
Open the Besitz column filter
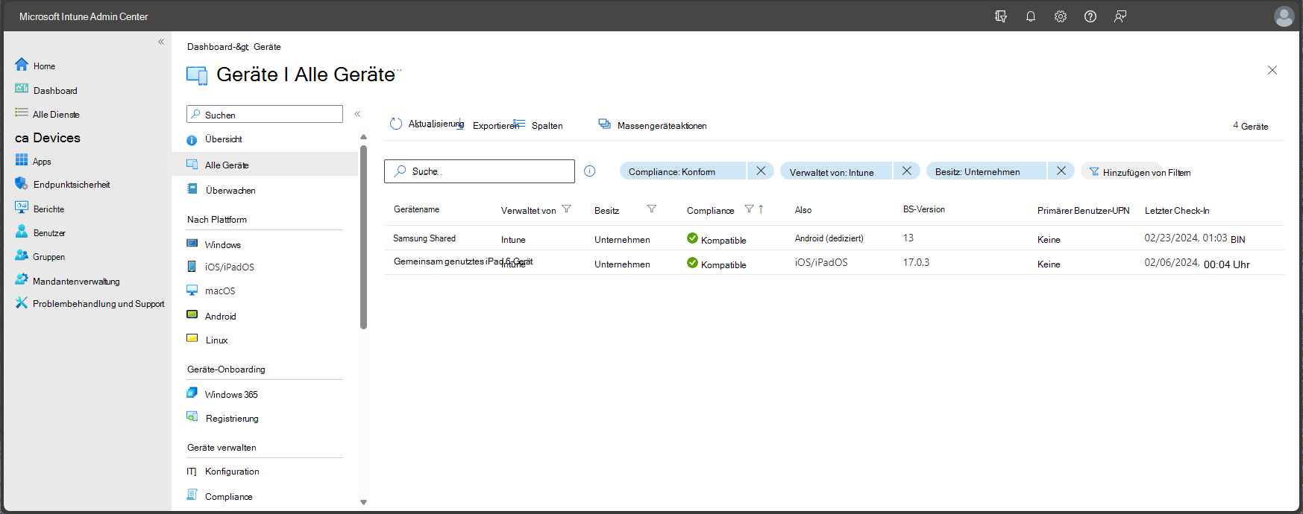coord(651,209)
